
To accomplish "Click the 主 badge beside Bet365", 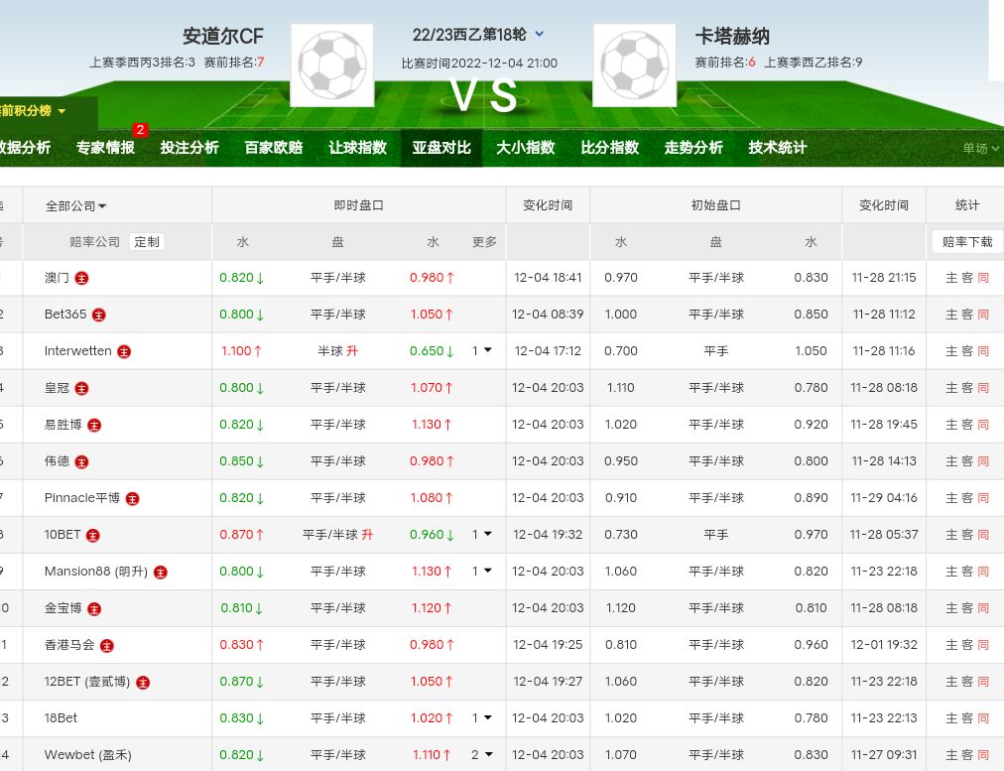I will click(98, 315).
